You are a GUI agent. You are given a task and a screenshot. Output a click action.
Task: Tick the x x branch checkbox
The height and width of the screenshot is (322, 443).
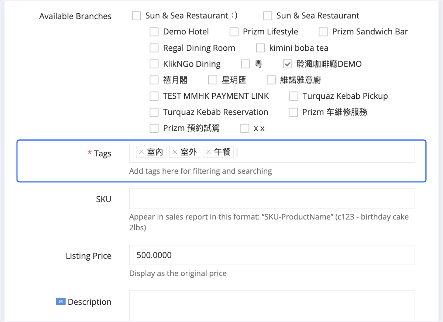[x=245, y=128]
